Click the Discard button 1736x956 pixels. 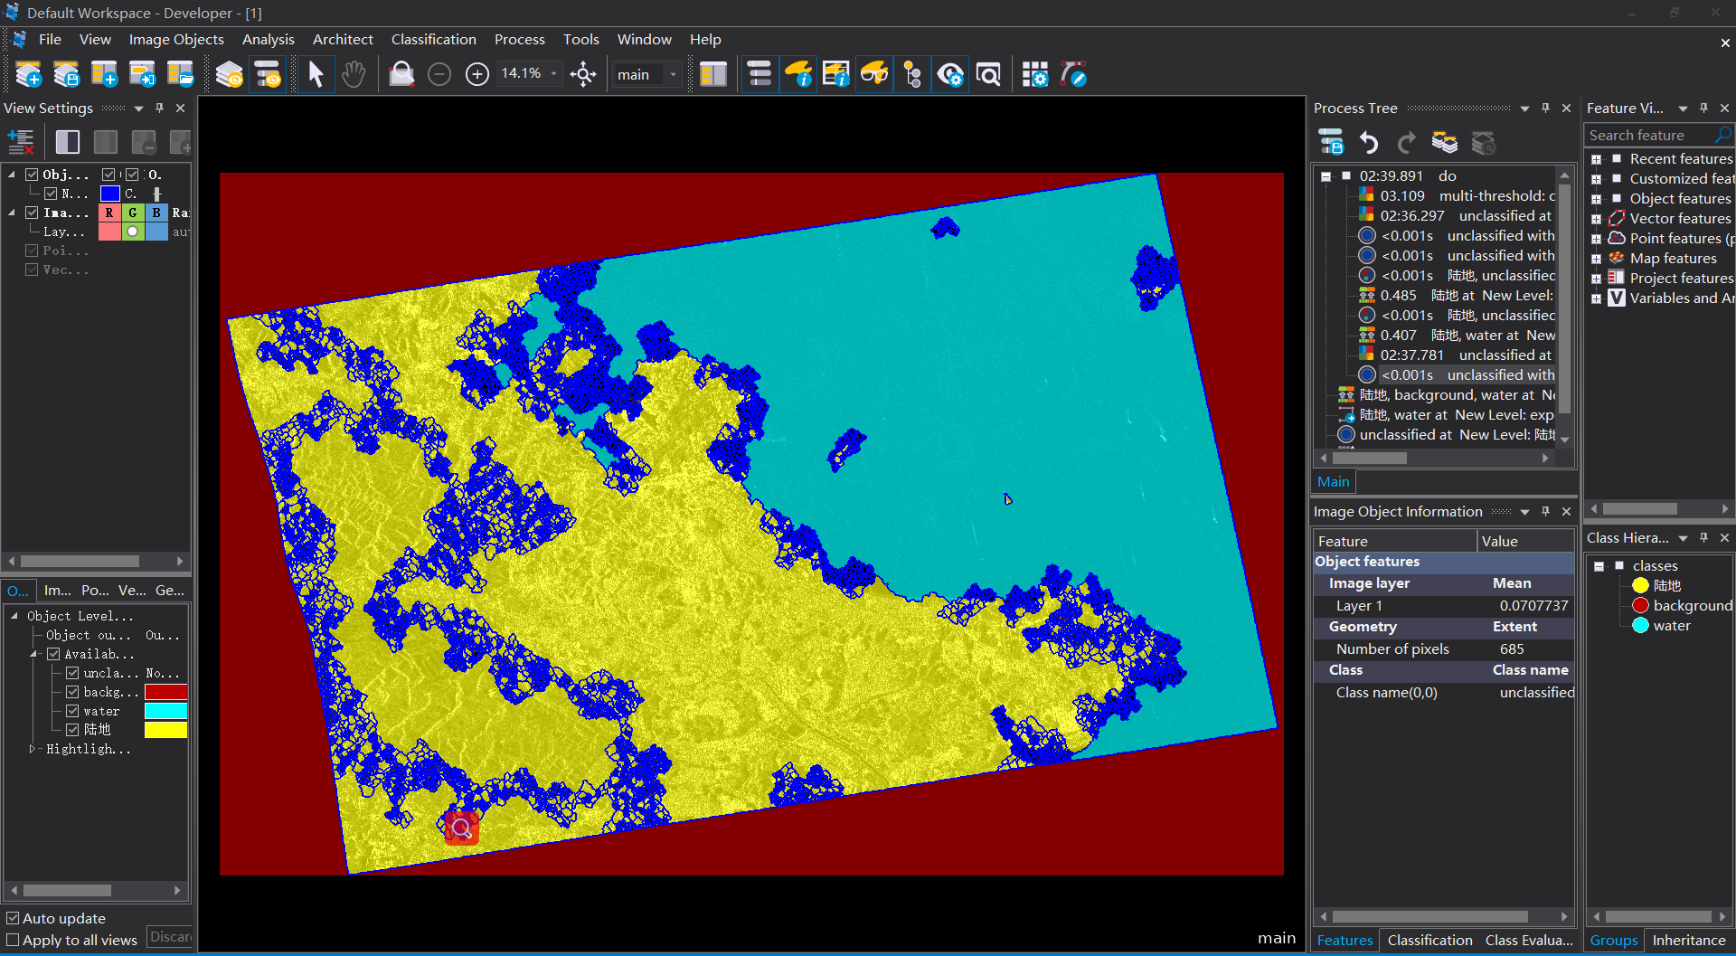coord(170,937)
